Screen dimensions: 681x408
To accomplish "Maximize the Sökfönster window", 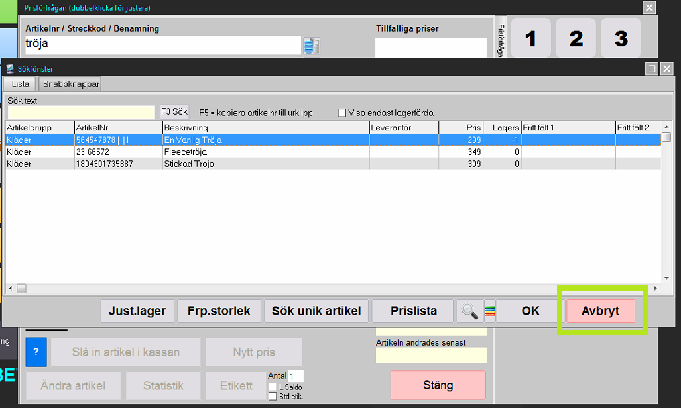I will pos(652,68).
